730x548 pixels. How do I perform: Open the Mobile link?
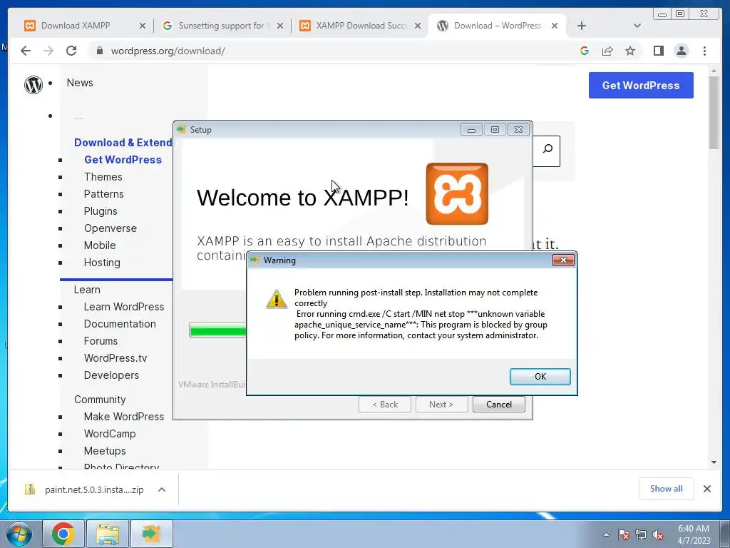click(x=100, y=245)
